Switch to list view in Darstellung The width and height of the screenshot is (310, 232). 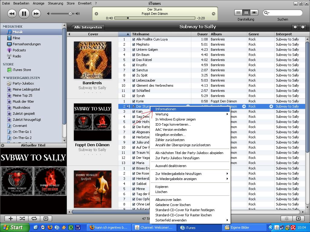(239, 13)
